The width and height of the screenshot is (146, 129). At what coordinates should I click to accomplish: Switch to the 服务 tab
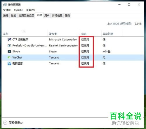pyautogui.click(x=67, y=15)
